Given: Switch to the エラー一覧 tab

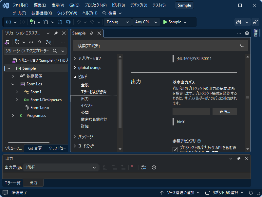Looking at the screenshot, I should (x=12, y=183).
